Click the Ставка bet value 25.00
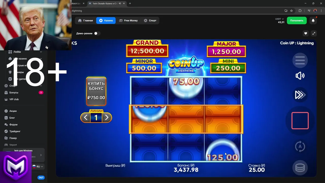 pyautogui.click(x=257, y=170)
